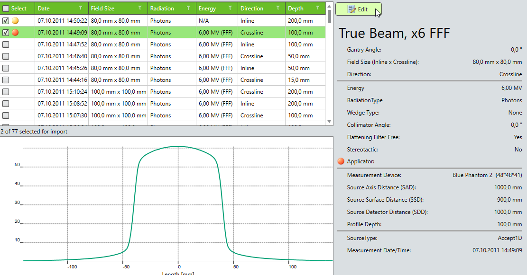Screen dimensions: 527x275
Task: Open the Direction column filter dropdown
Action: point(277,9)
